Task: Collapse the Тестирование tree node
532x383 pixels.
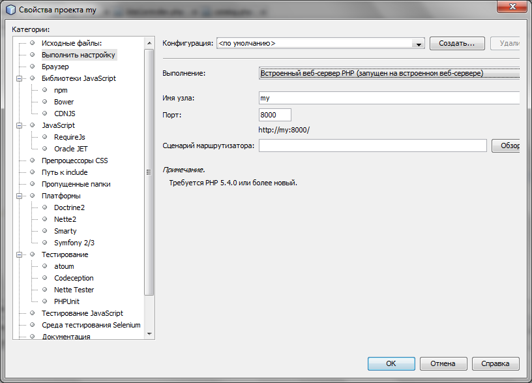Action: [20, 254]
